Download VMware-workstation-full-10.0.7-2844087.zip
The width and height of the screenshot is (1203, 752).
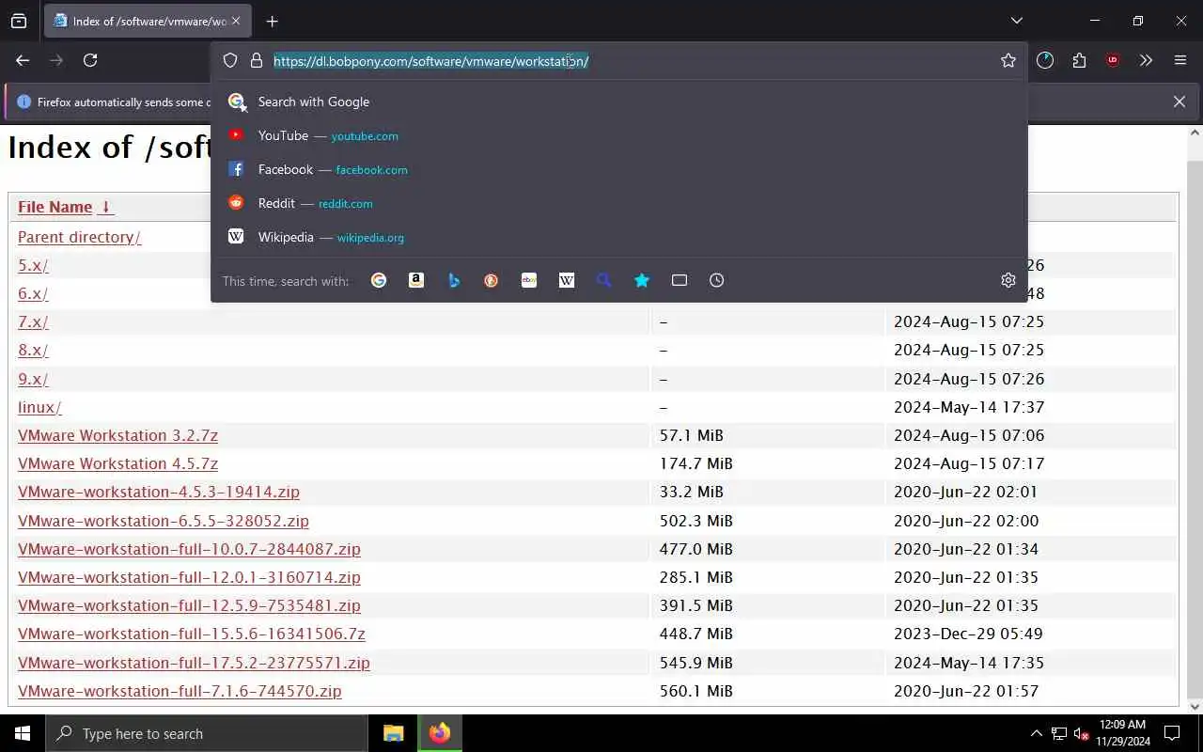point(189,549)
